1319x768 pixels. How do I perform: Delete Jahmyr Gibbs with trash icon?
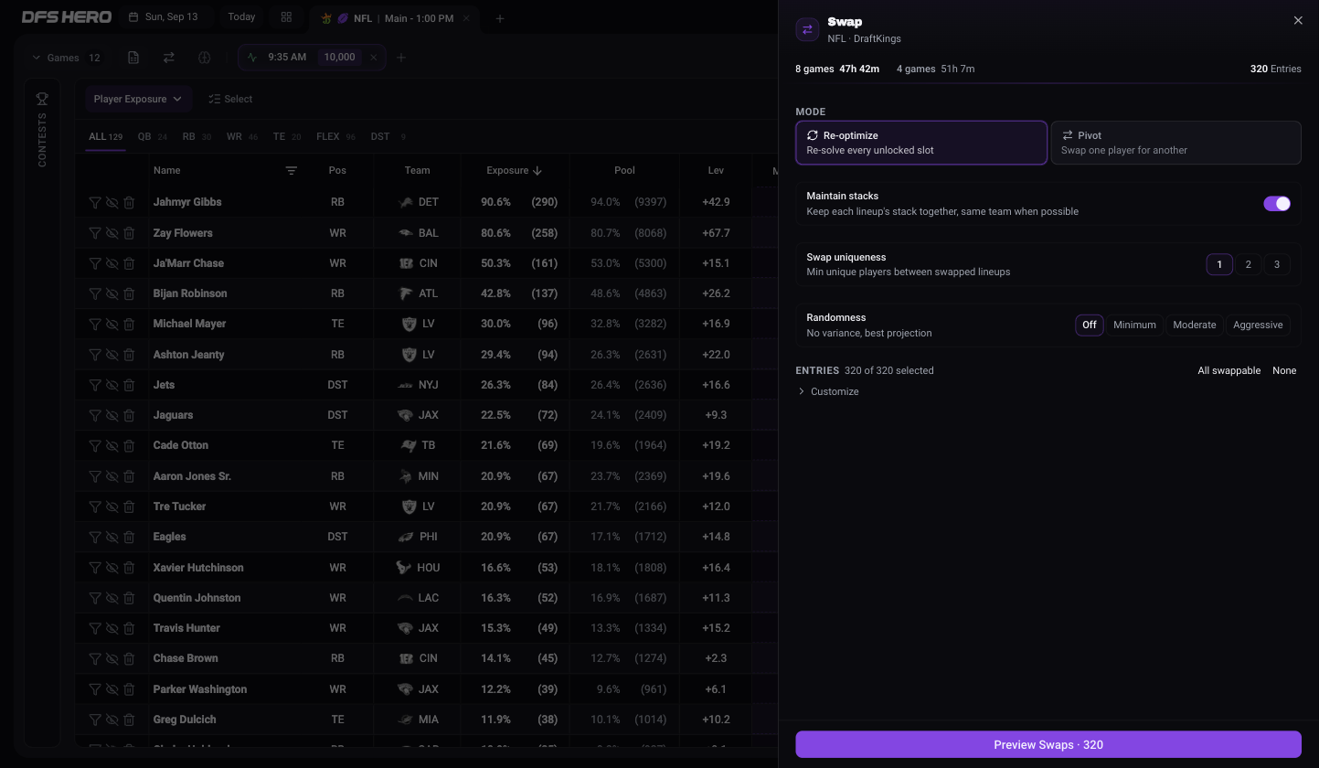(x=129, y=202)
